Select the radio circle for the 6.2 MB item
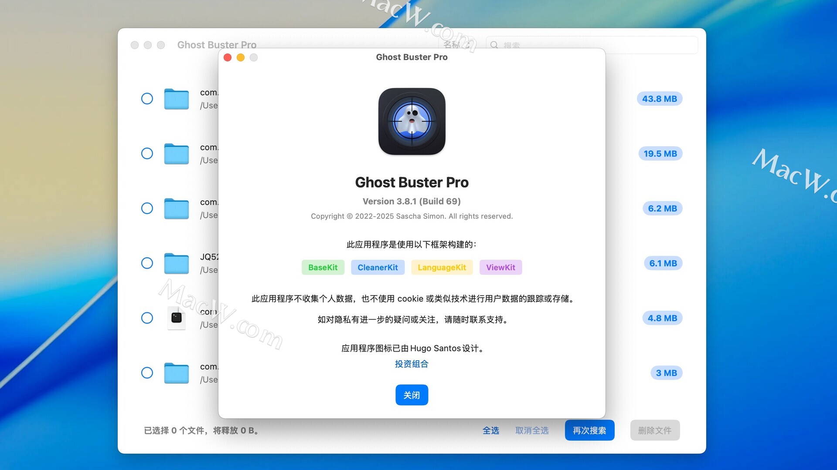The width and height of the screenshot is (837, 470). pyautogui.click(x=147, y=208)
